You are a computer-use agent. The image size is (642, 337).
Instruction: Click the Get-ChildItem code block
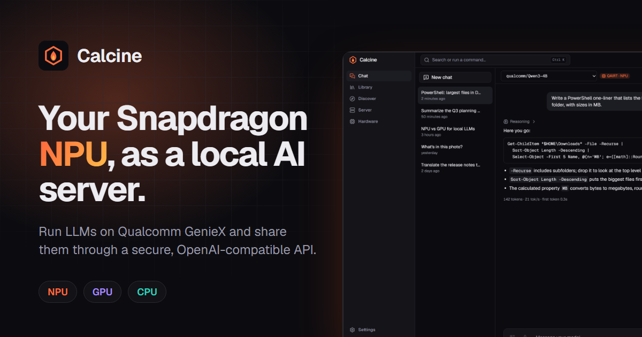pos(572,150)
